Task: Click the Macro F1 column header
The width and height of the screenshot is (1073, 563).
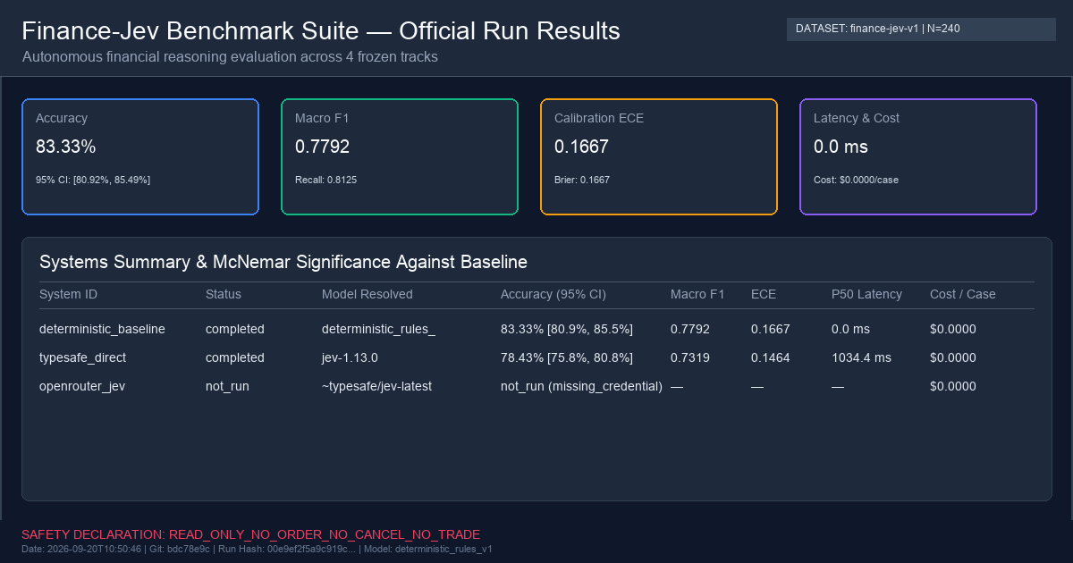Action: (x=697, y=294)
